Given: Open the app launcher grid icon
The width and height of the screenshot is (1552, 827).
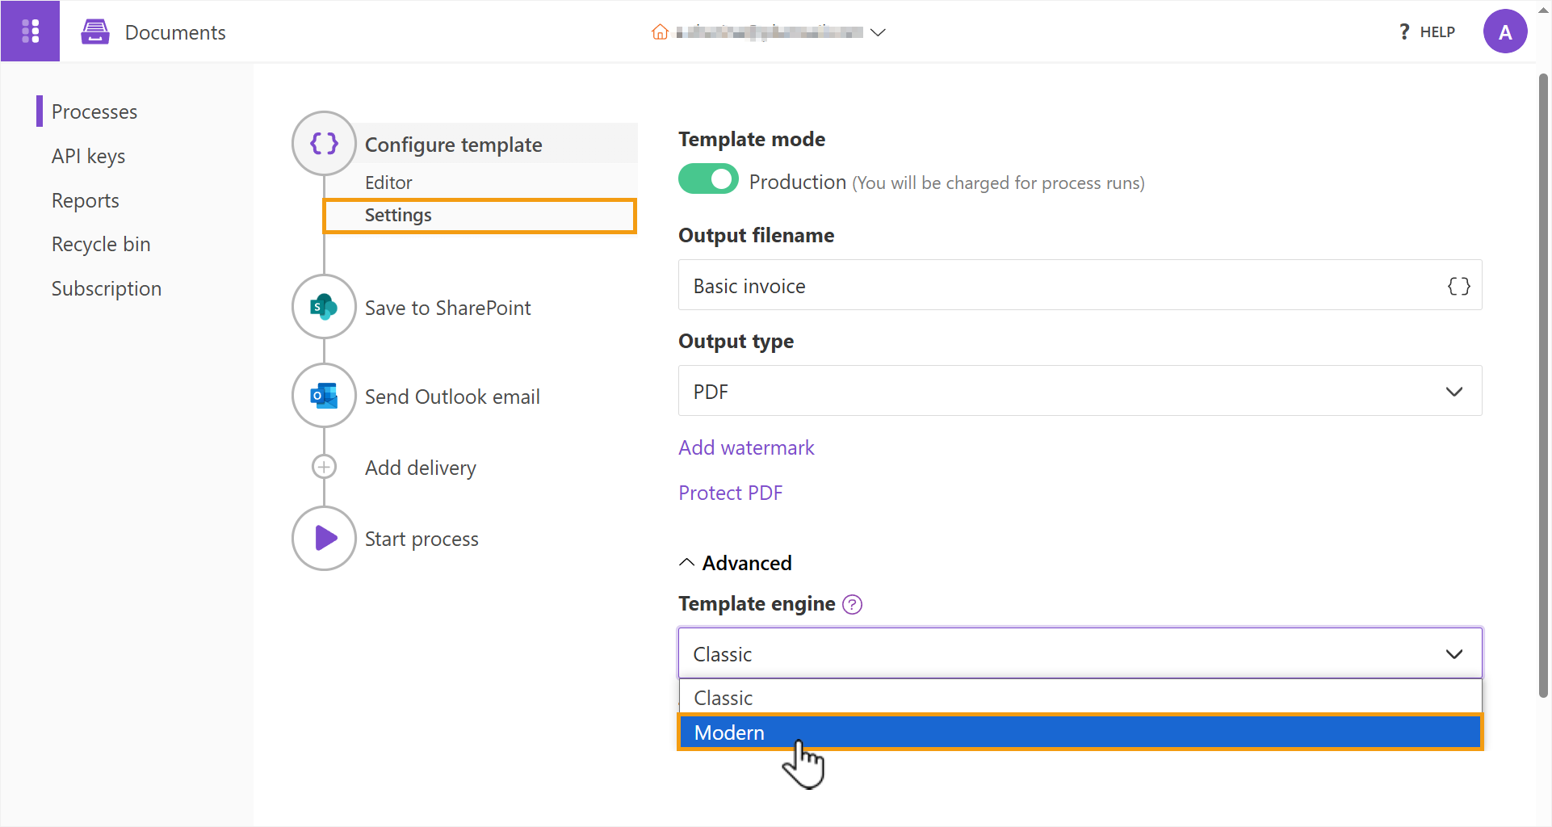Looking at the screenshot, I should pos(30,31).
